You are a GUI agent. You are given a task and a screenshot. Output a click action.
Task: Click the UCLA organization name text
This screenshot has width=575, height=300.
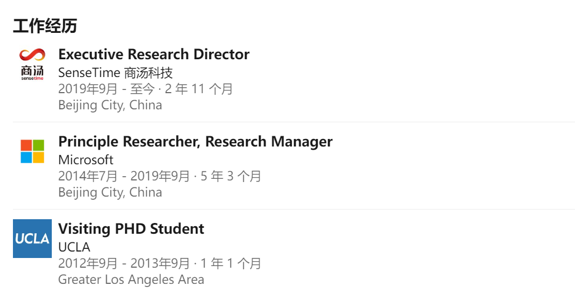point(74,247)
